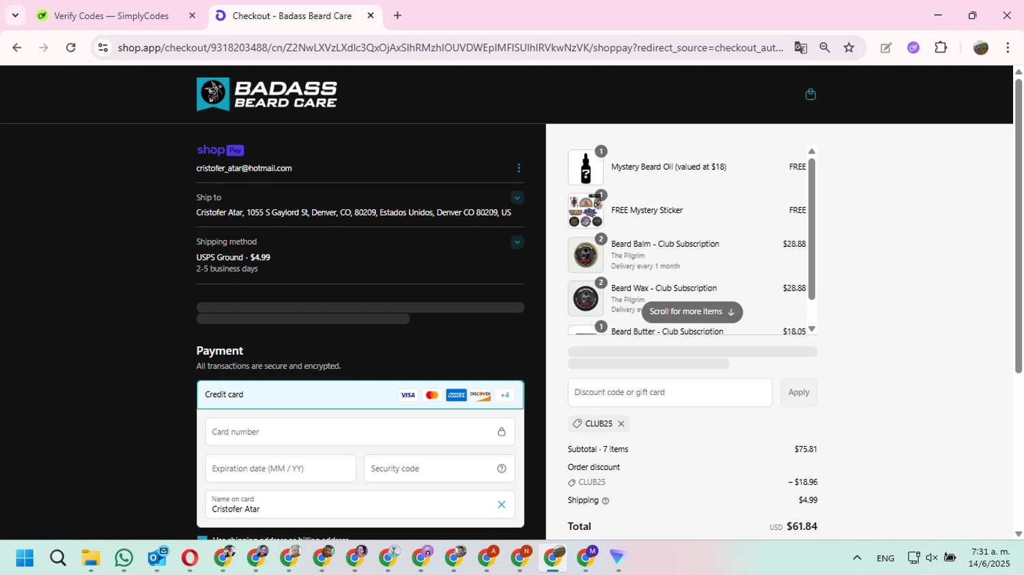Click the ENG language indicator
Viewport: 1024px width, 575px height.
pyautogui.click(x=885, y=558)
